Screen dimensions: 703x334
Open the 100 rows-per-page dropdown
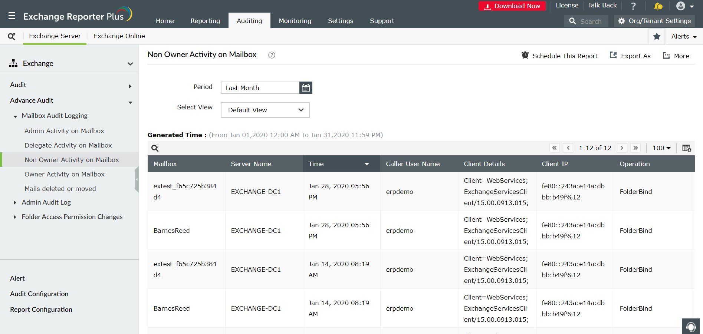[x=661, y=148]
